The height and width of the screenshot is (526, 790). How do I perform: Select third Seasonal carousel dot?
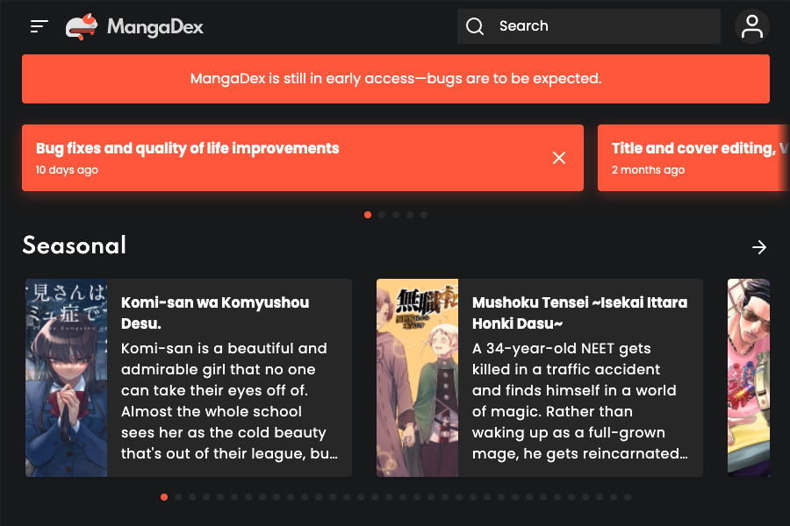point(192,497)
